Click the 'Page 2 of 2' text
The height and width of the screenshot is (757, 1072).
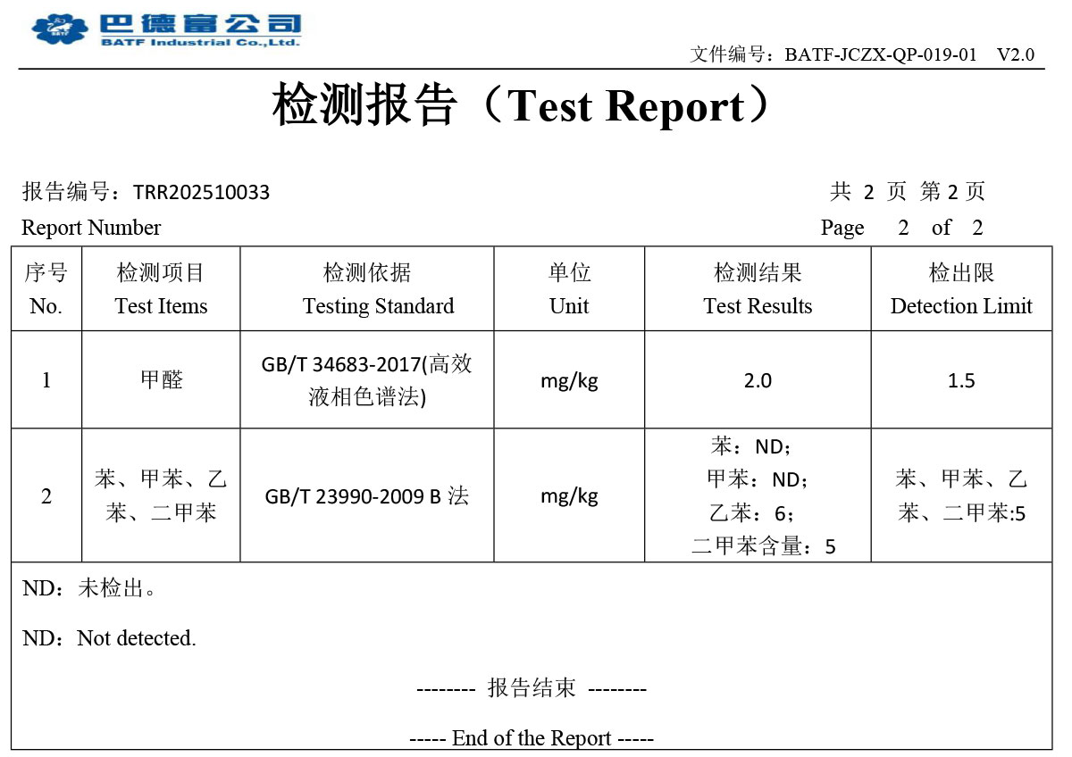(x=900, y=228)
